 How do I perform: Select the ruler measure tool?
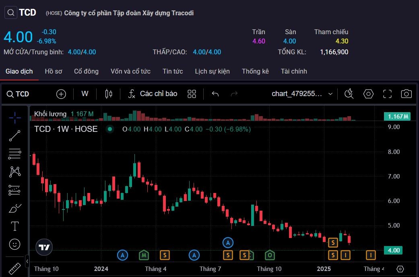point(15,269)
